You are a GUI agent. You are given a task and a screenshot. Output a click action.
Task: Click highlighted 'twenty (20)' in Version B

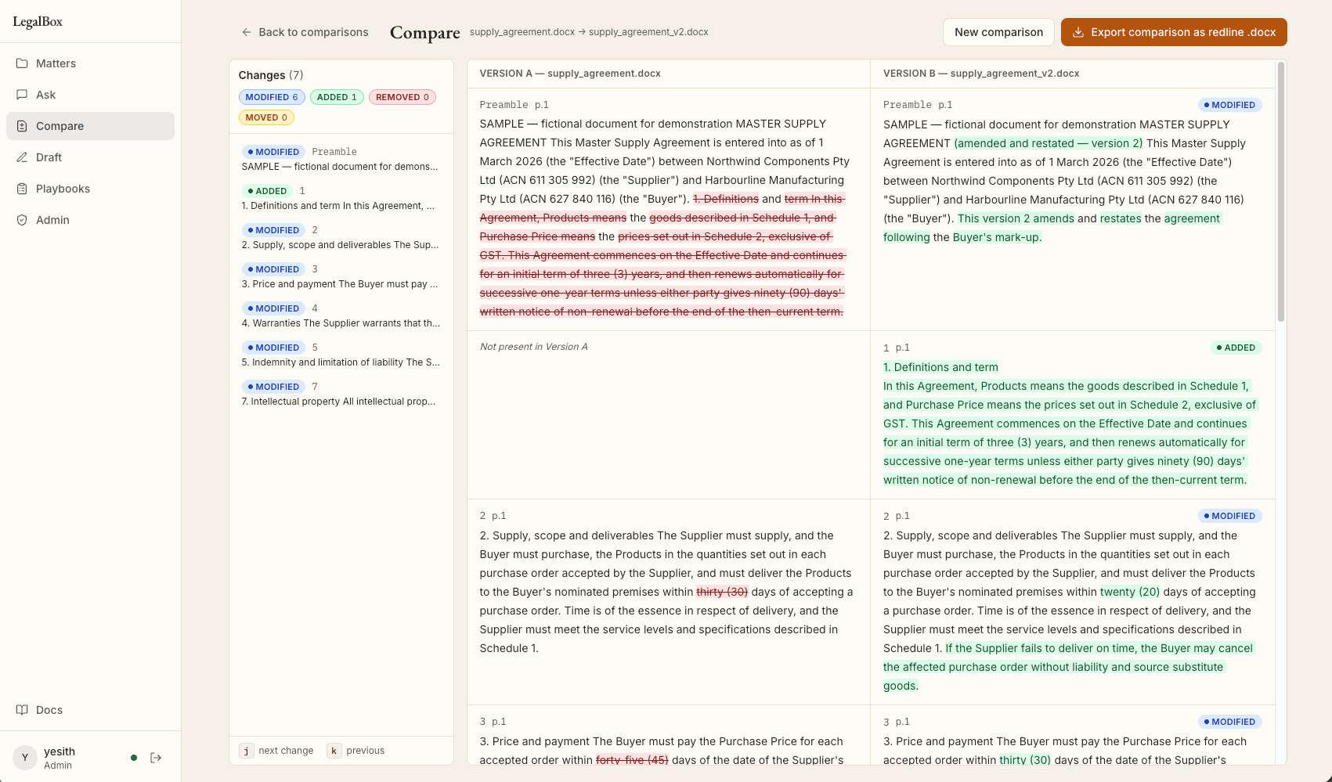point(1130,592)
